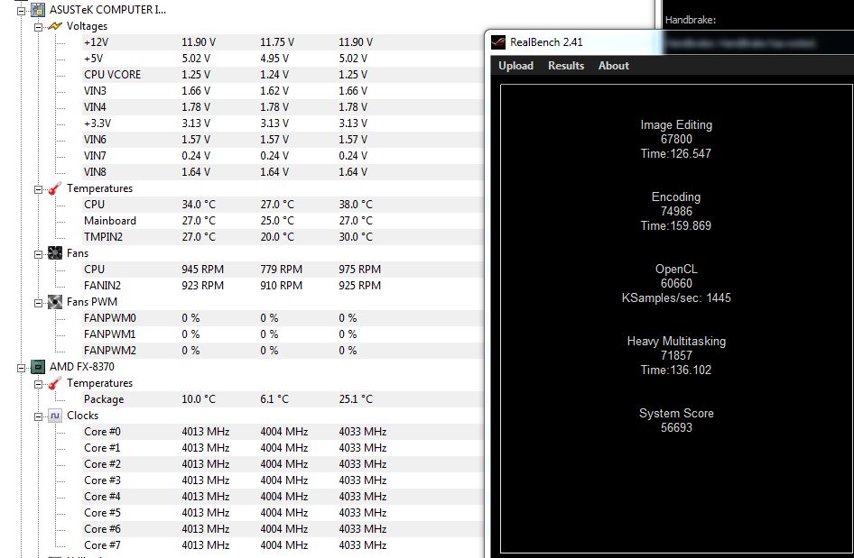Select the VIN8 voltage row
854x558 pixels.
[283, 172]
